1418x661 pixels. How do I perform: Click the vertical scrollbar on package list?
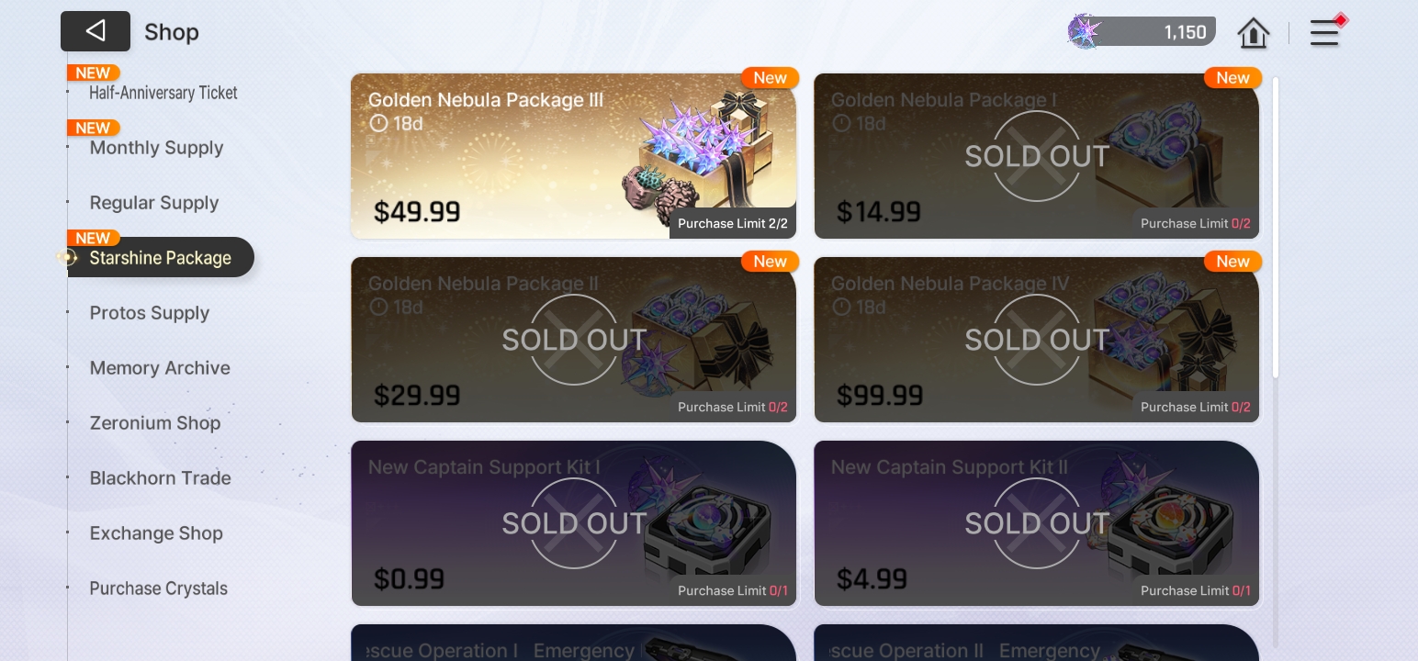pos(1276,227)
